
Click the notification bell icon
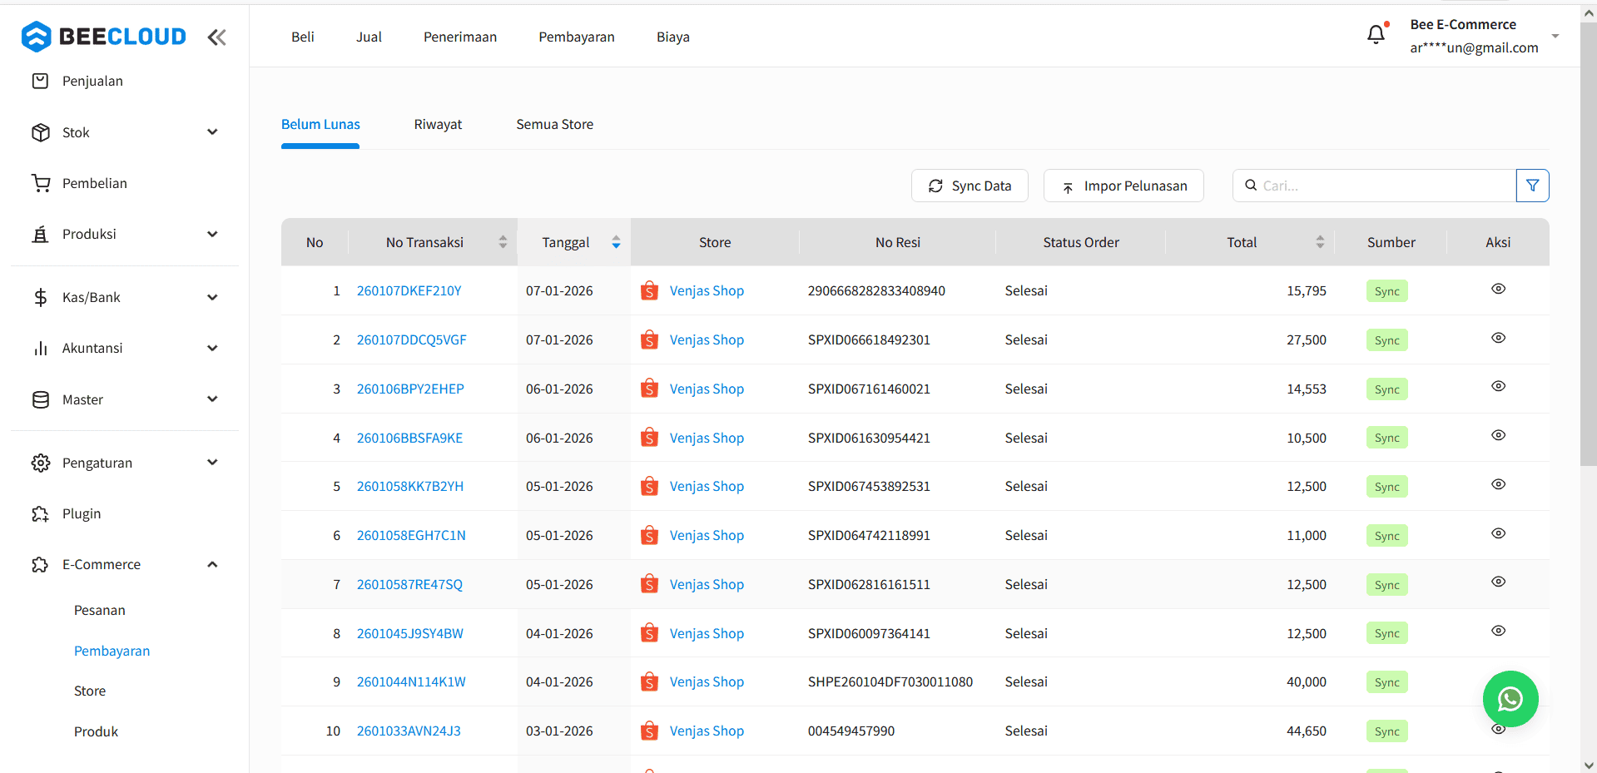[1376, 35]
